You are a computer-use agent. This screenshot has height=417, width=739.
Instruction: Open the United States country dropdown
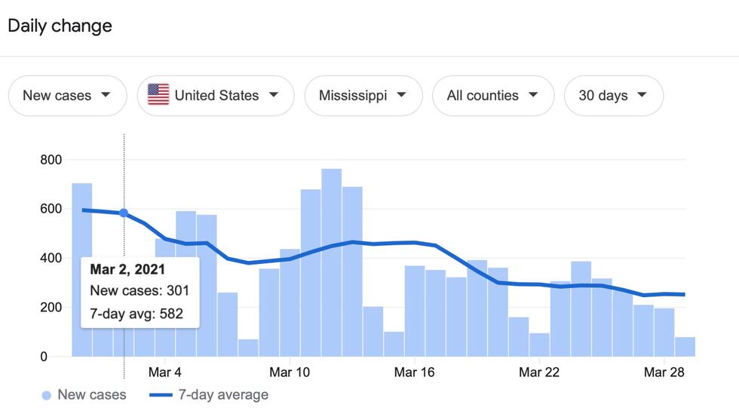(216, 96)
